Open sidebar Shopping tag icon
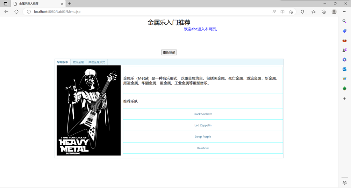This screenshot has width=351, height=188. coord(344,31)
